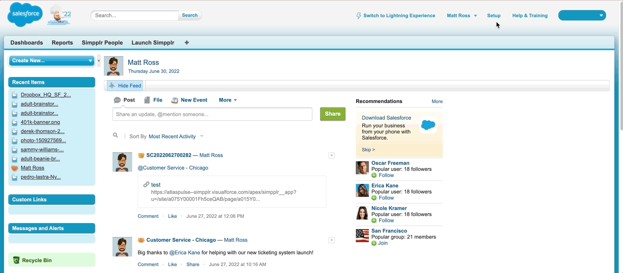Click the @Erica Kane mention in the post
Screen dimensions: 623x273
pos(185,253)
